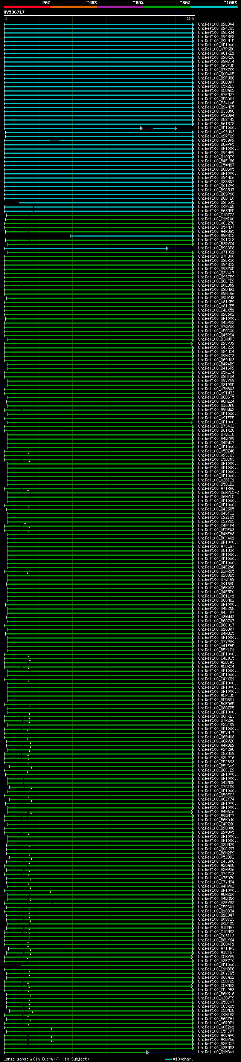Screen dimensions: 241x1062
Task: Select the UniRef100_Q5GAQ3 label
Action: 216,91
